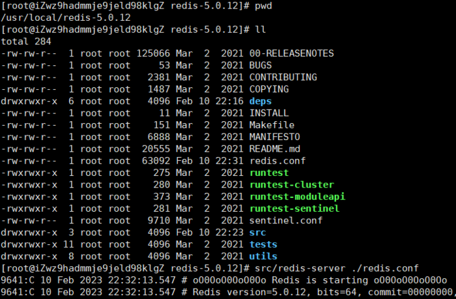456x299 pixels.
Task: Click the ./redis.conf command argument
Action: [385, 268]
